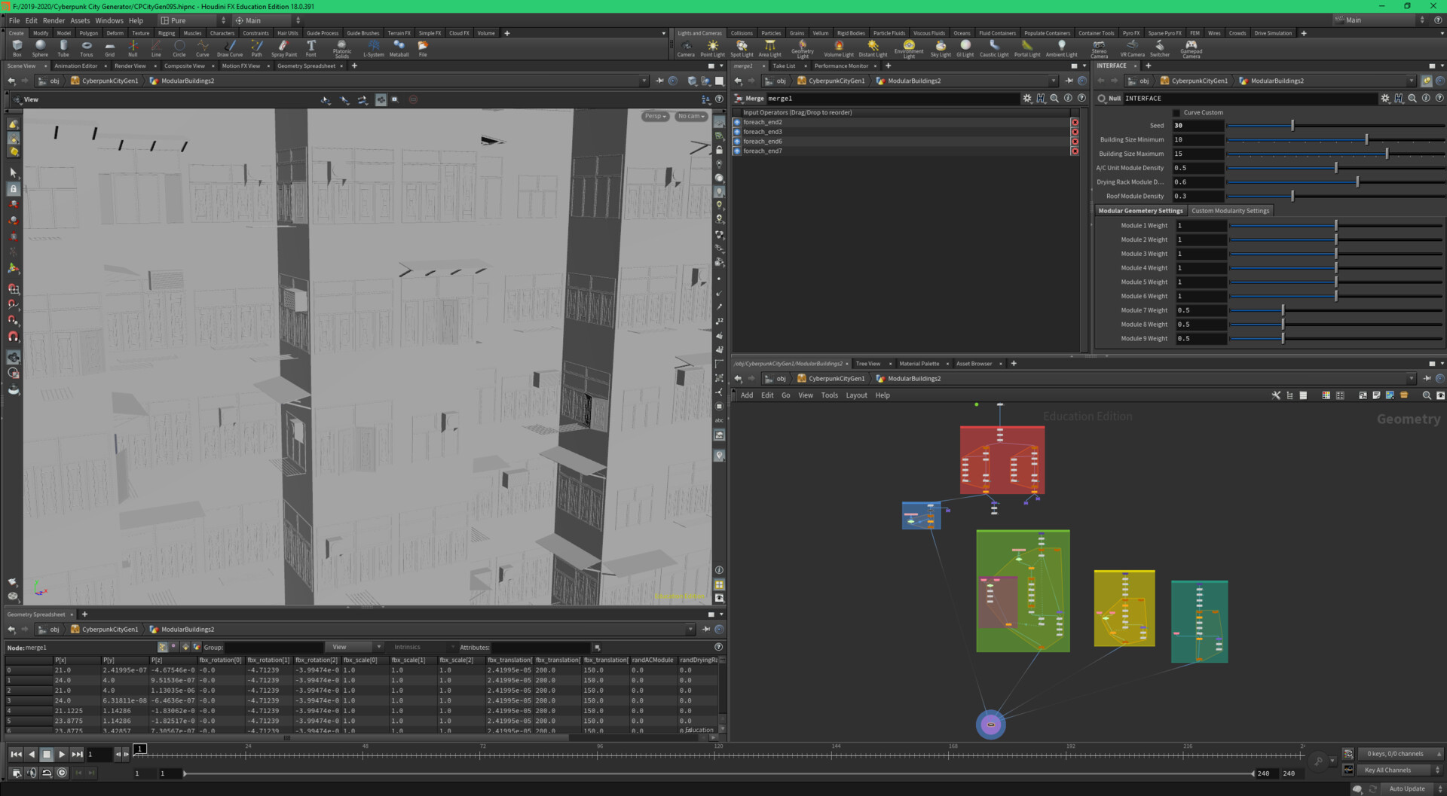Screen dimensions: 1447x796
Task: Select the Box tool on the Create shelf
Action: (x=17, y=47)
